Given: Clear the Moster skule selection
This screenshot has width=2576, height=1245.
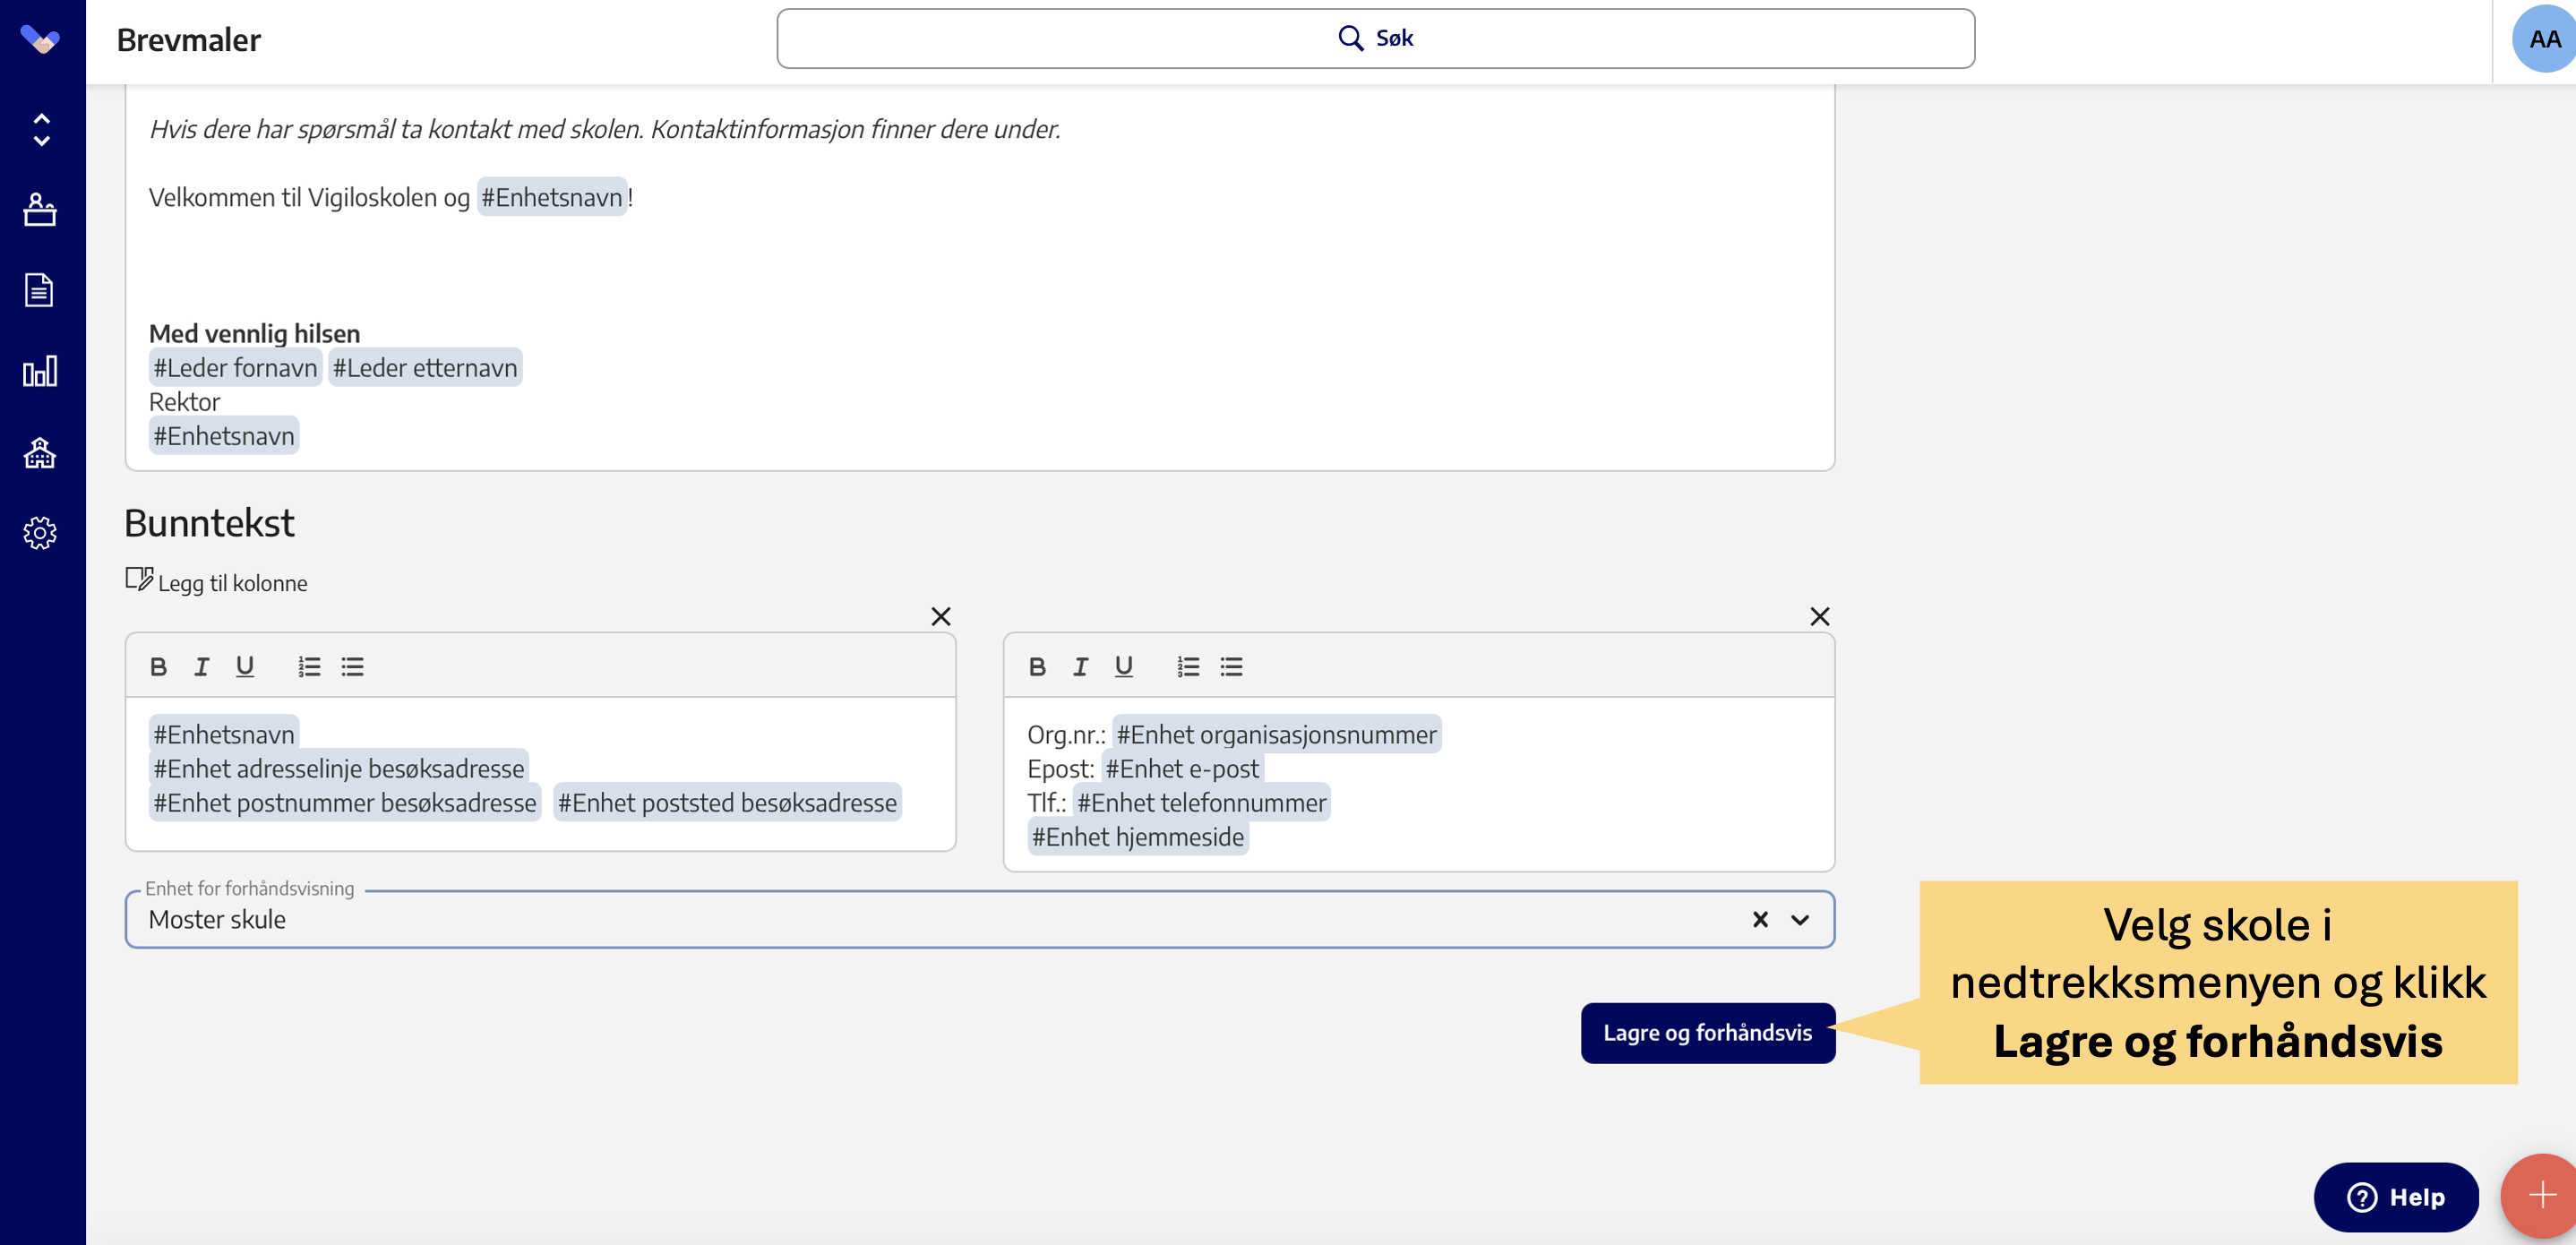Looking at the screenshot, I should (x=1760, y=920).
